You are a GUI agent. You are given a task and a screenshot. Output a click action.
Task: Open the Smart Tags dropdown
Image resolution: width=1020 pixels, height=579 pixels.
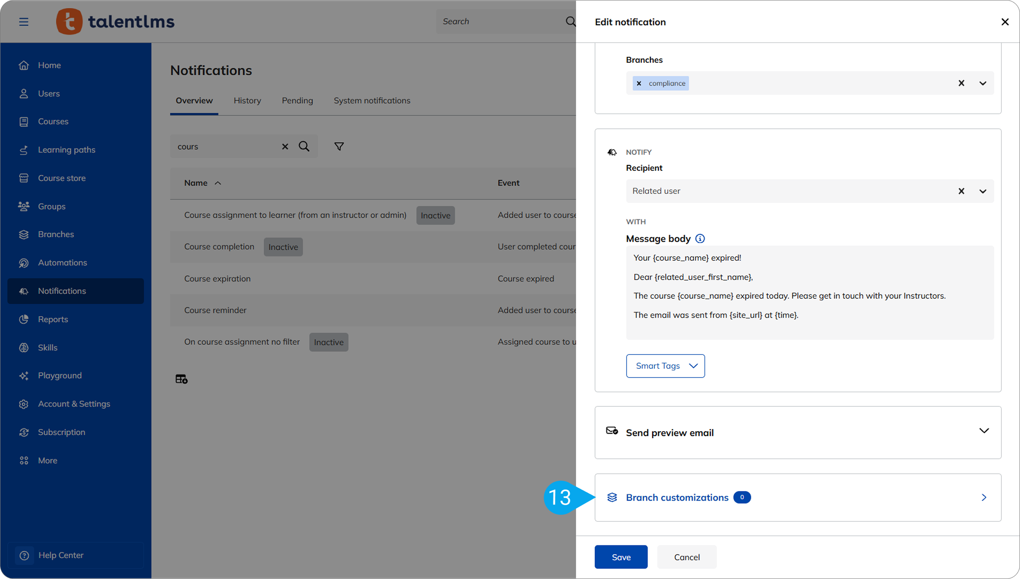(x=666, y=366)
